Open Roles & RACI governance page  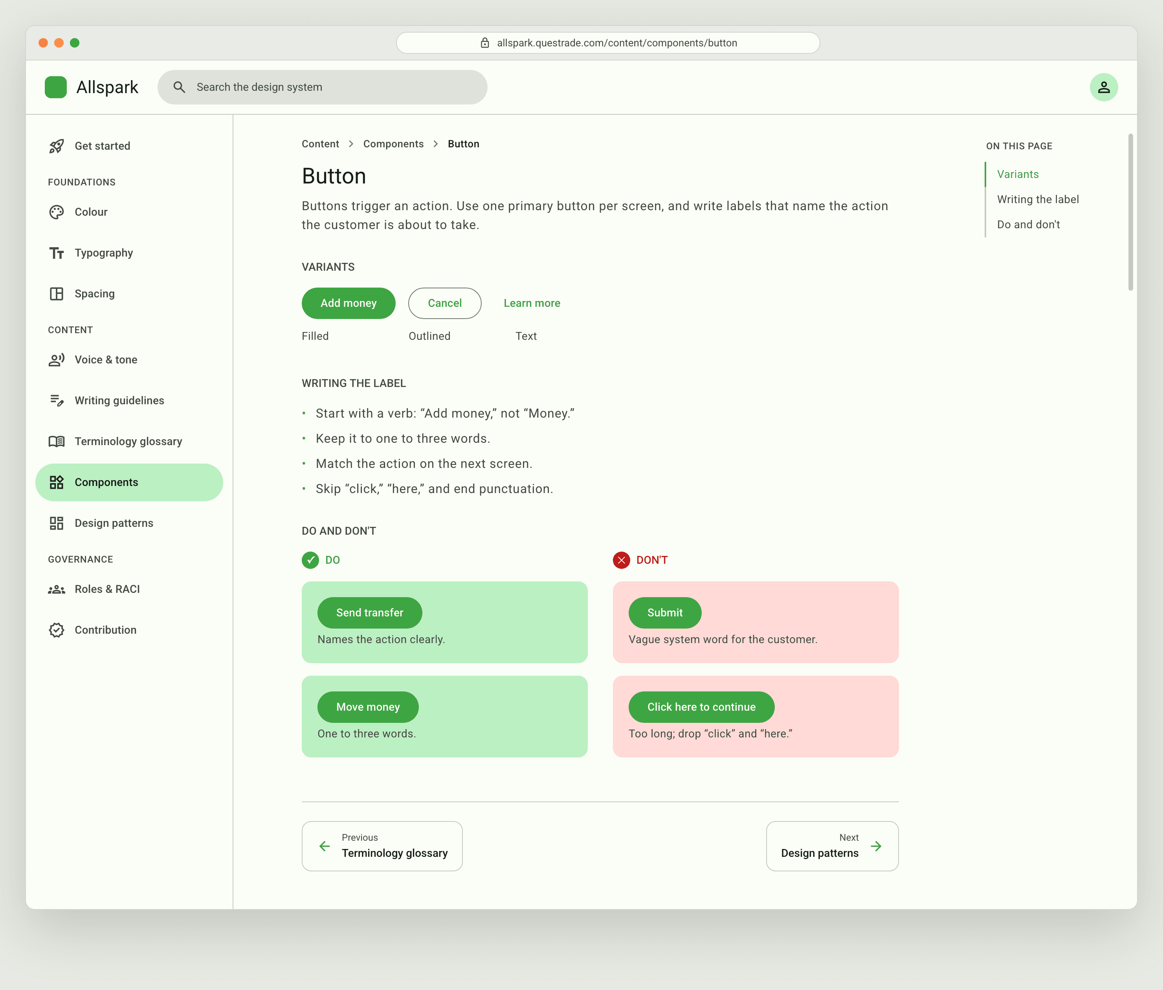129,589
